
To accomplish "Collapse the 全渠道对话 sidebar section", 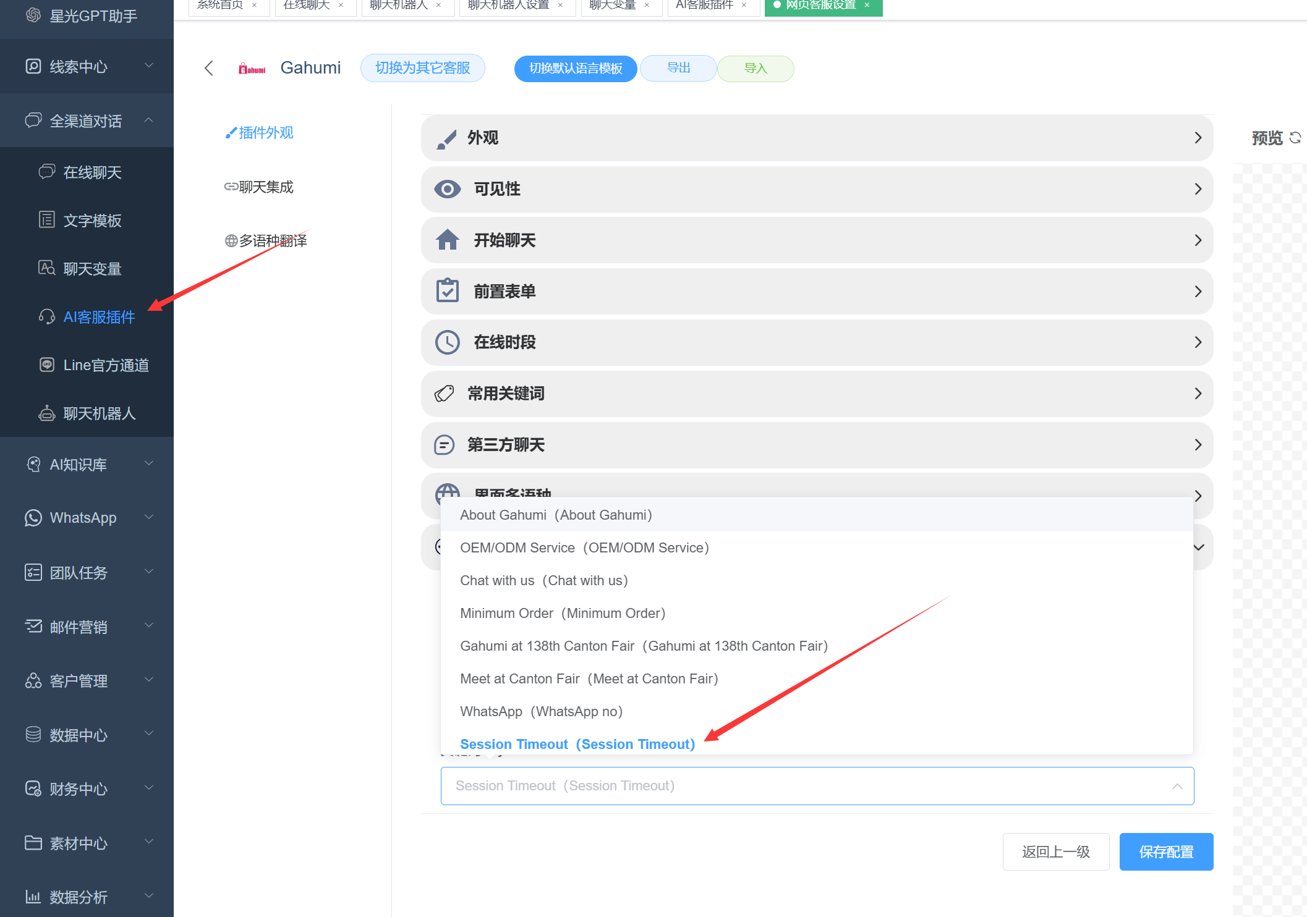I will tap(87, 120).
